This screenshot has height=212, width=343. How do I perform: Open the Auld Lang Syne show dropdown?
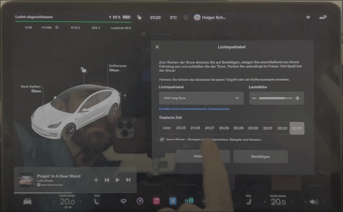coord(201,98)
